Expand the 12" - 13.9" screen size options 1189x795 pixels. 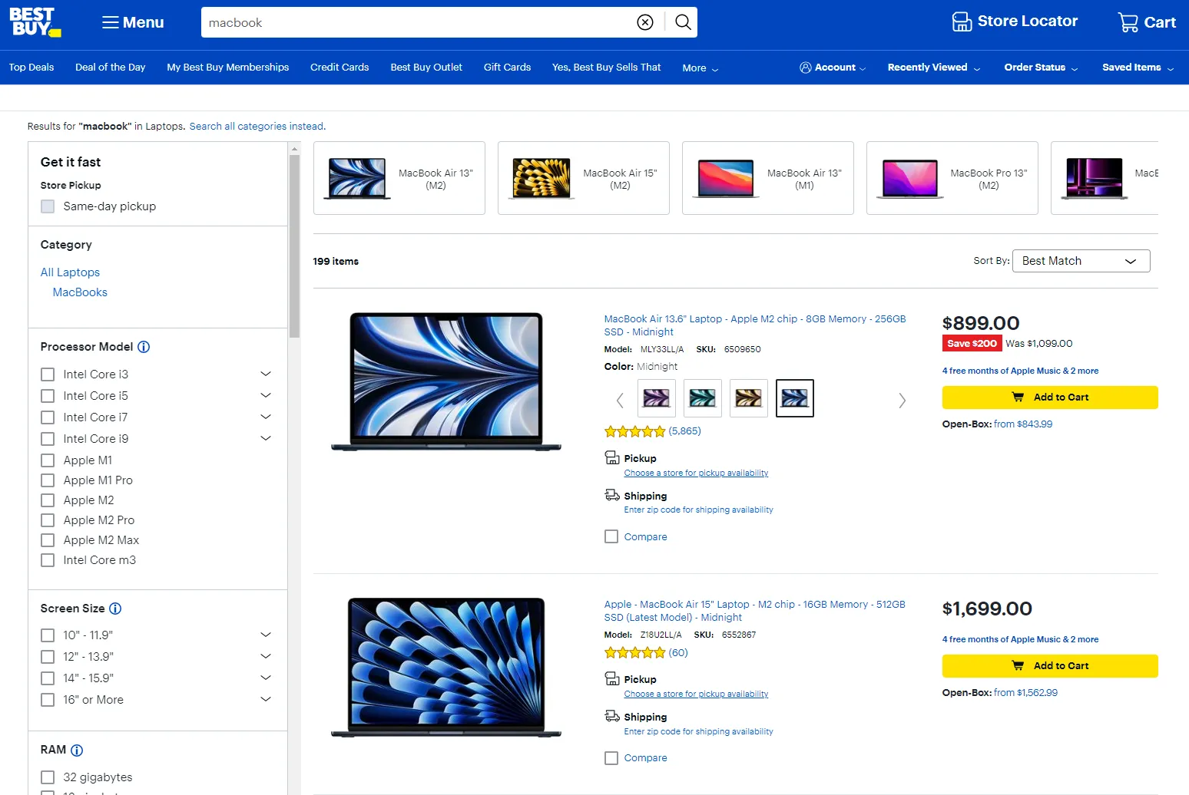tap(266, 656)
